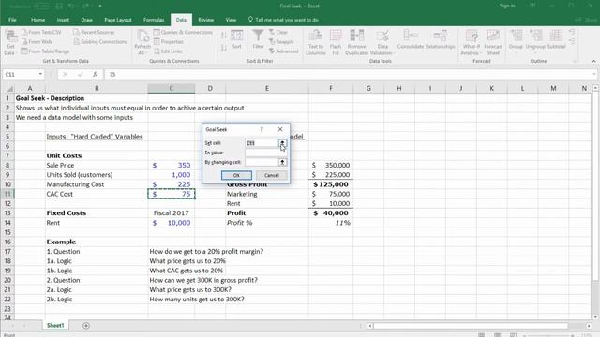Click the By changing cell field
Image resolution: width=600 pixels, height=337 pixels.
pos(262,162)
